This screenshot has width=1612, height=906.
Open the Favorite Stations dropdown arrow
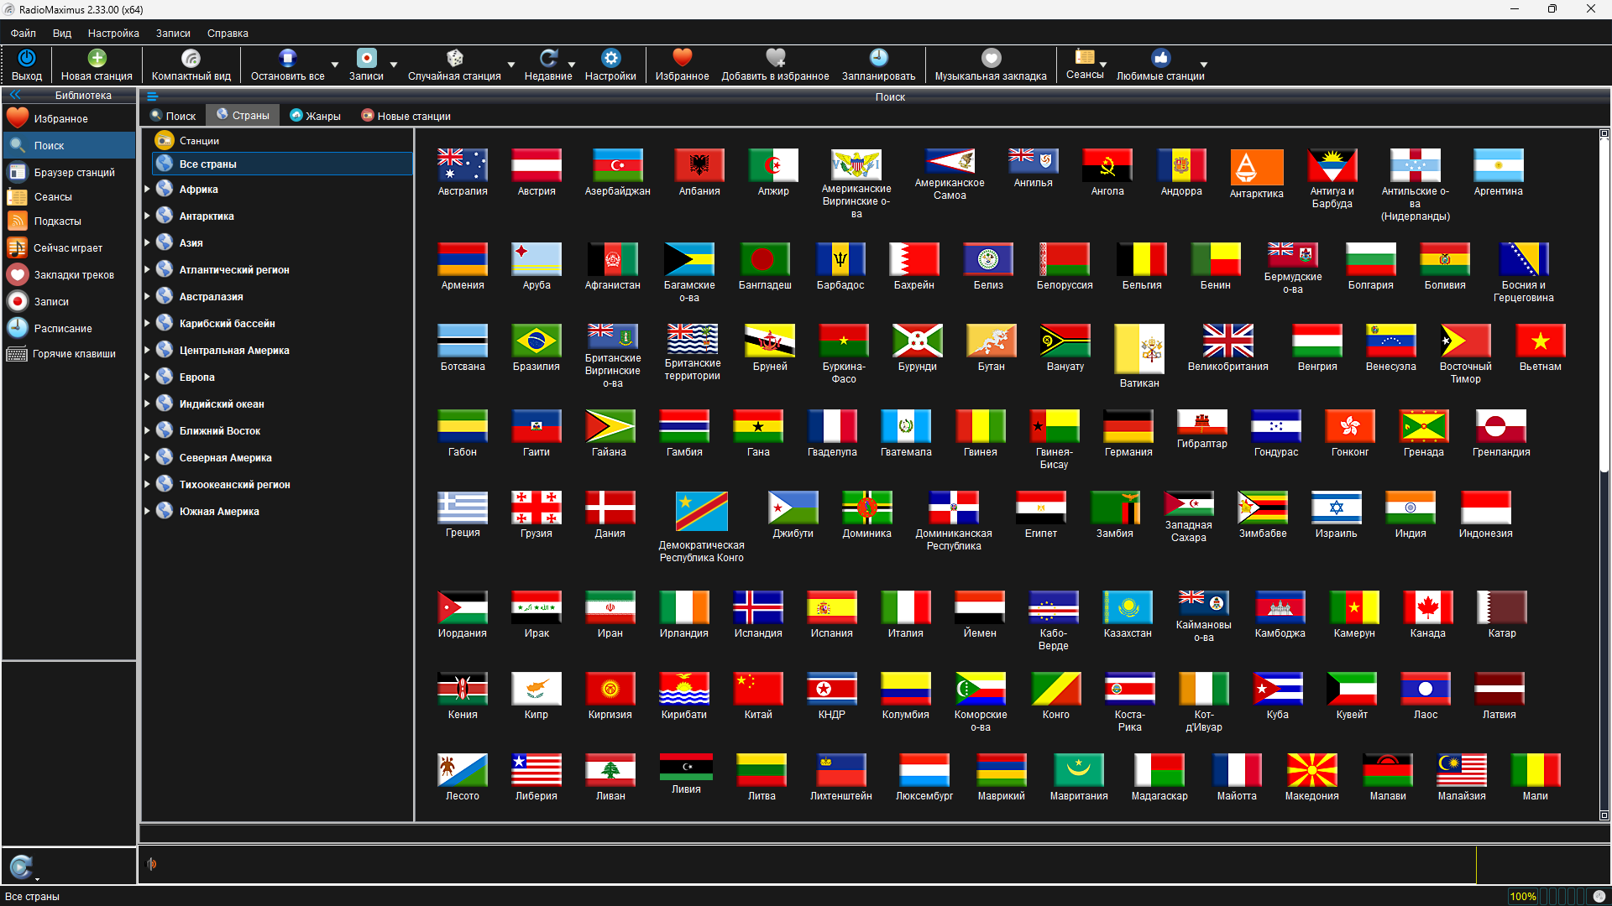[1203, 65]
